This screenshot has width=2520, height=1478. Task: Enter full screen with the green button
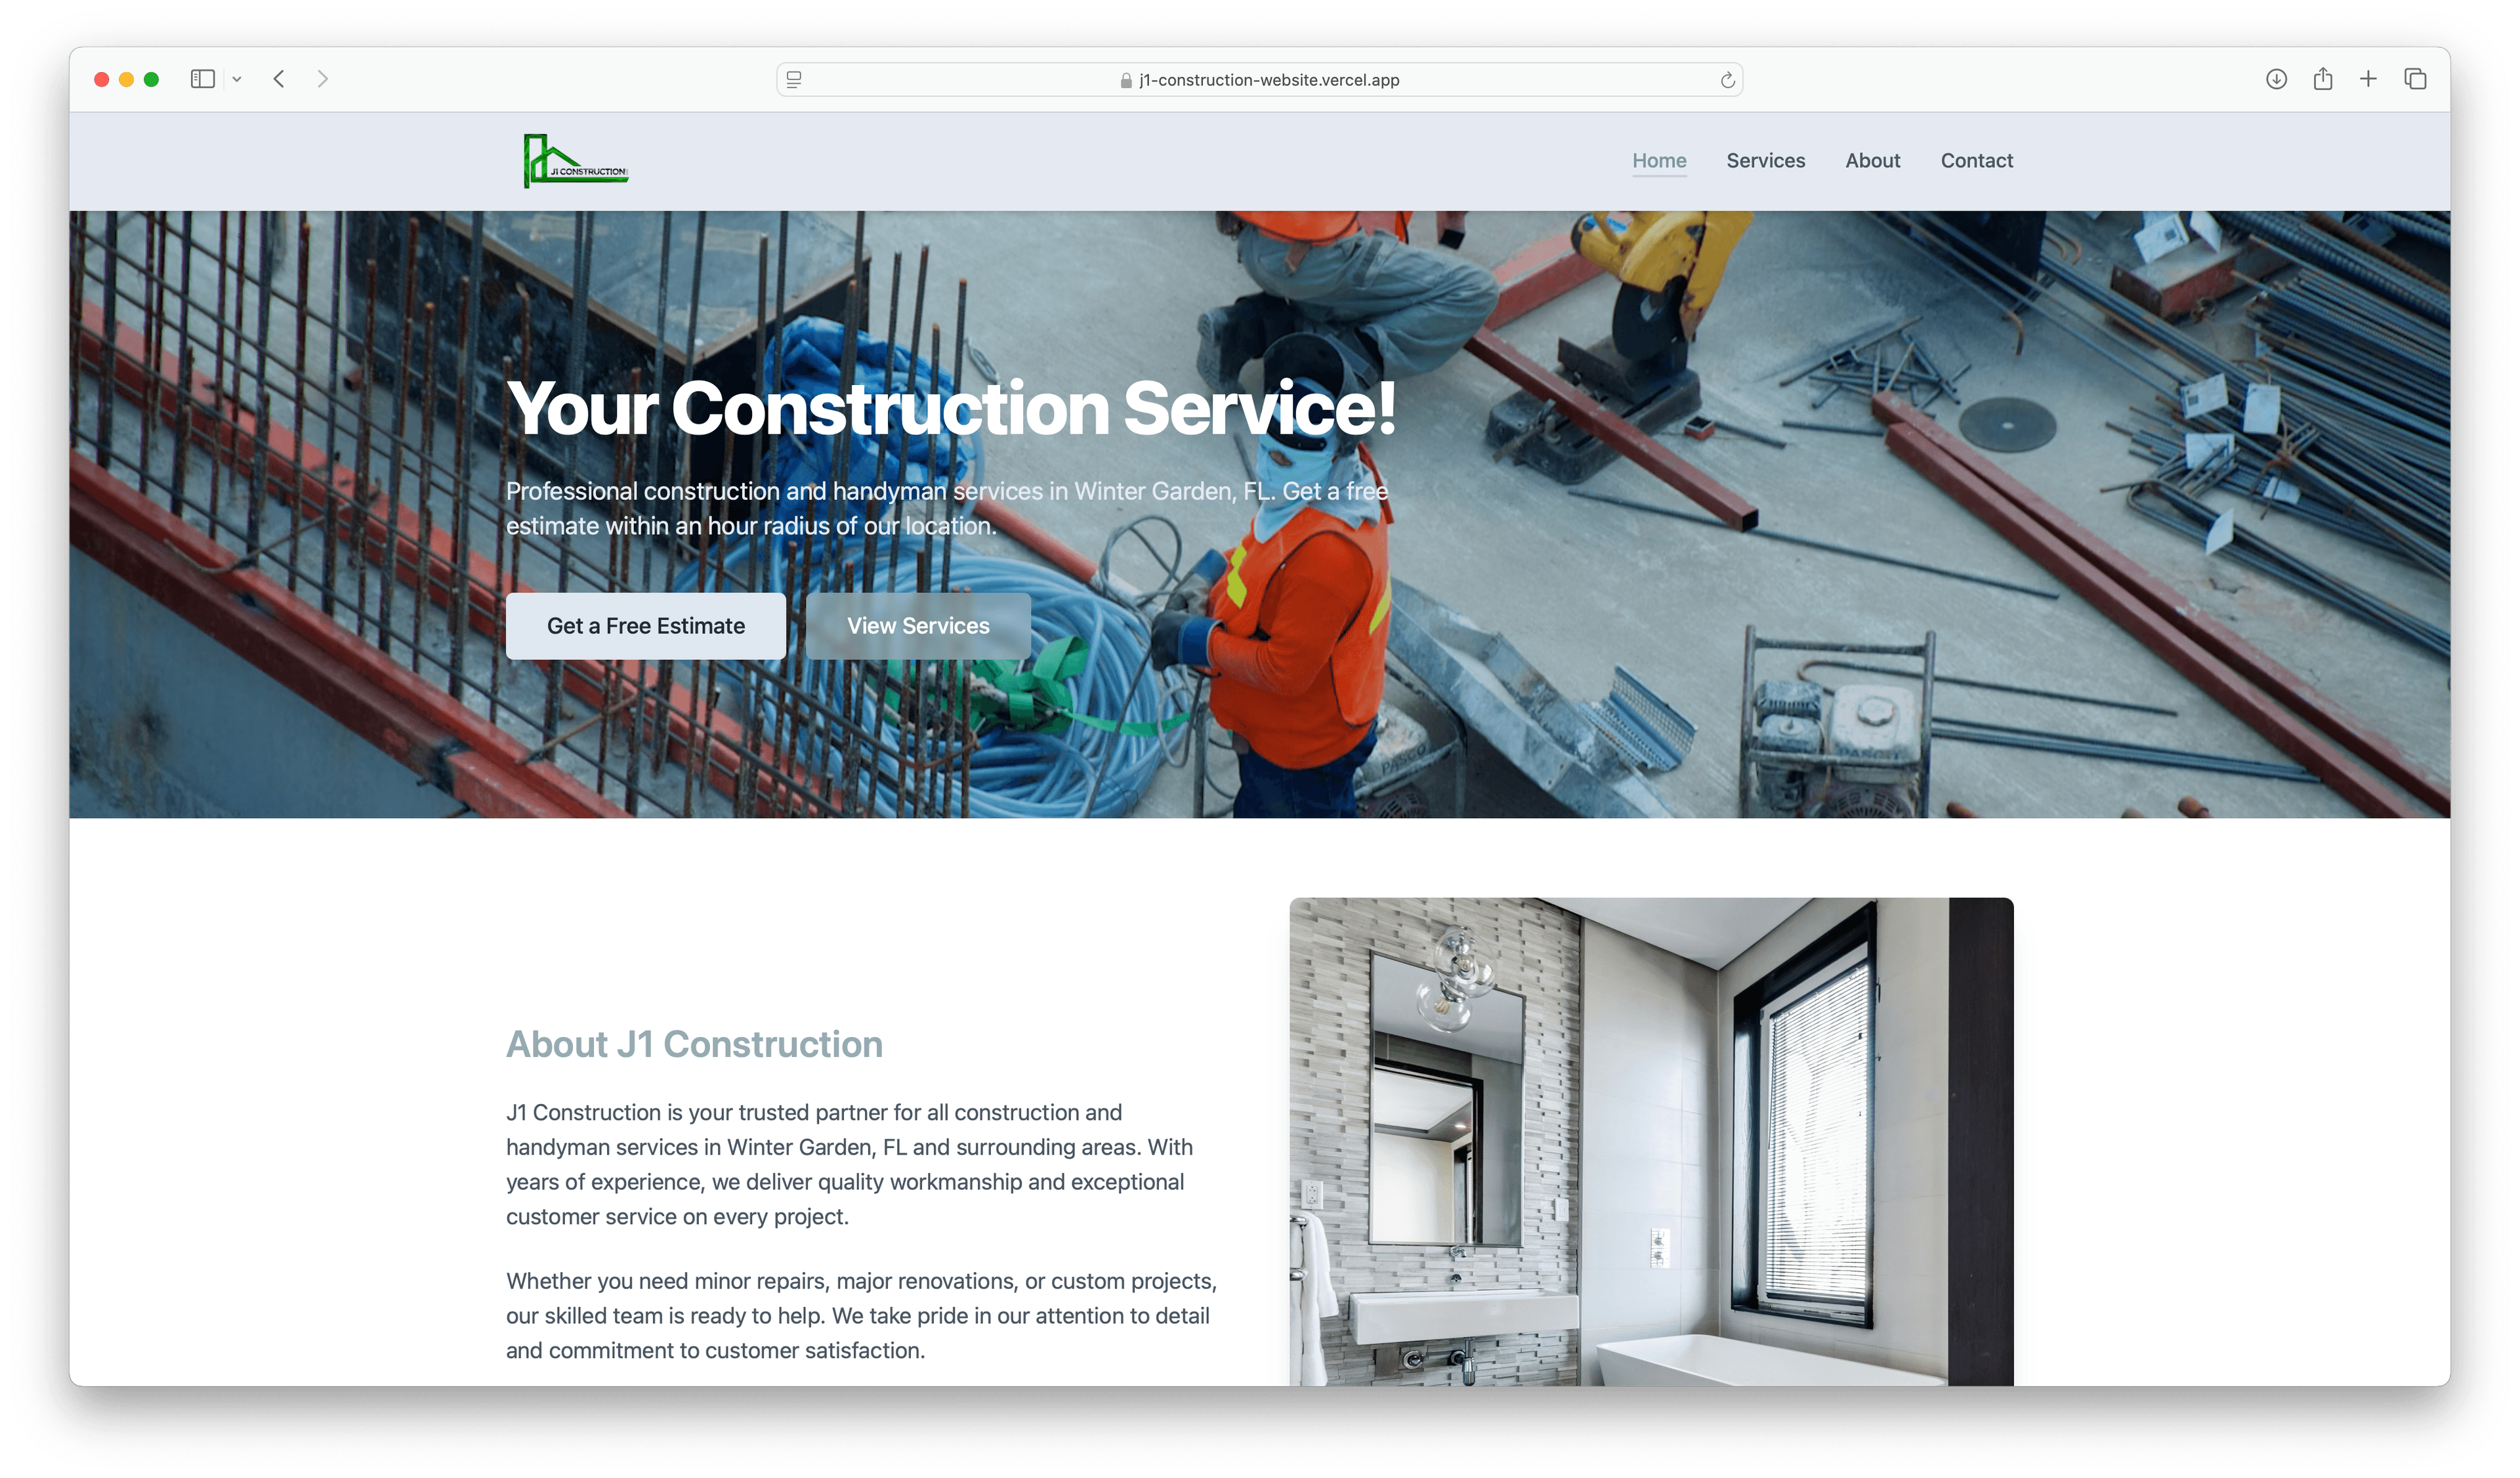152,79
